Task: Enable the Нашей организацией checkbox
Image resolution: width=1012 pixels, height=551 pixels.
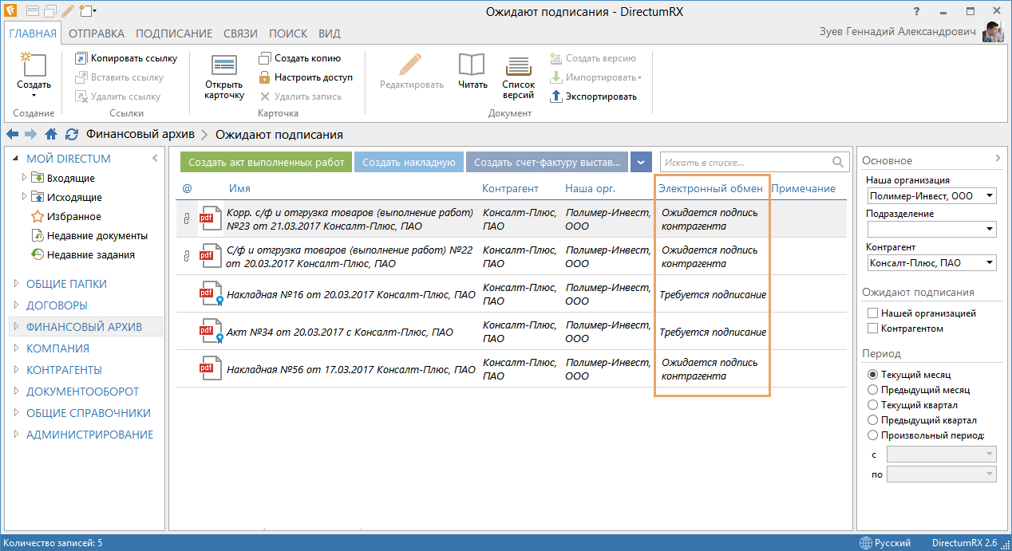Action: 873,313
